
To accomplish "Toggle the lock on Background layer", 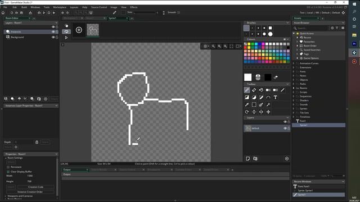I will 57,37.
